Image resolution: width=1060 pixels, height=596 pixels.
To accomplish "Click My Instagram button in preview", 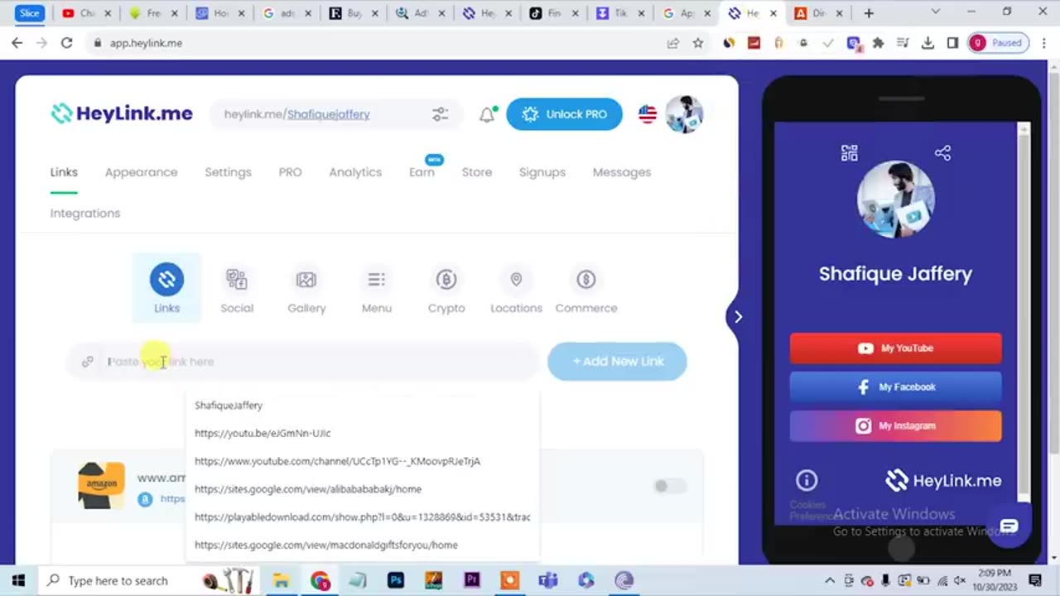I will pyautogui.click(x=895, y=425).
